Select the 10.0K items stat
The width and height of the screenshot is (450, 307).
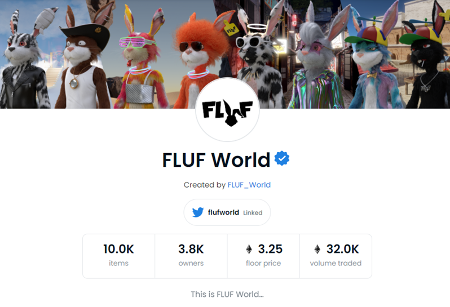coord(118,256)
